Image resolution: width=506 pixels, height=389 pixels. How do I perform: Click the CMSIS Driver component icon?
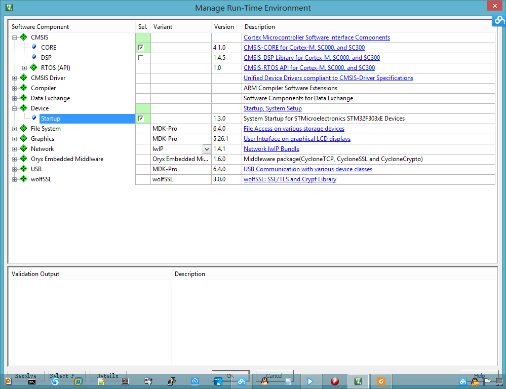click(x=24, y=78)
